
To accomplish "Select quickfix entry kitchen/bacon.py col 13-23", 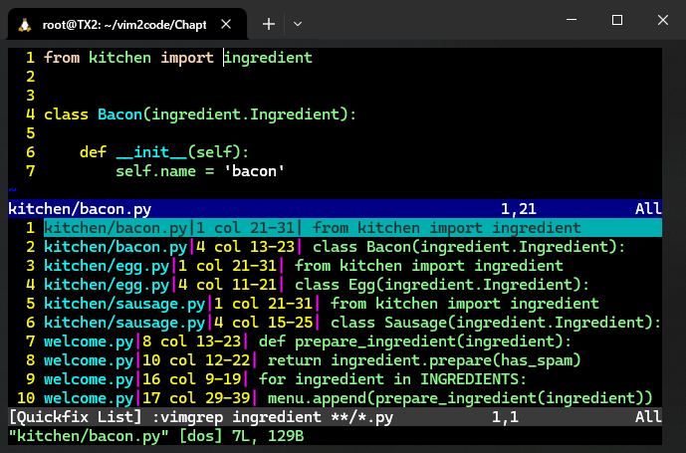I will click(x=335, y=247).
